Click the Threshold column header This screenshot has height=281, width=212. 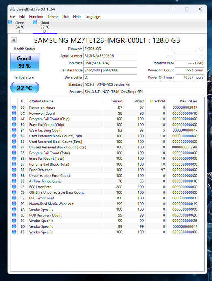tap(157, 101)
